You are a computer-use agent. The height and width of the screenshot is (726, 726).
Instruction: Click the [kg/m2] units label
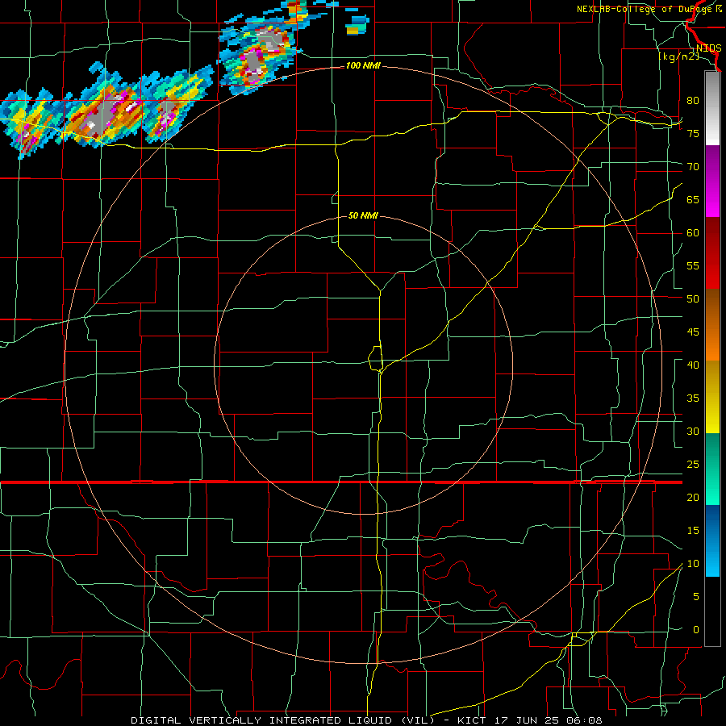(x=679, y=56)
